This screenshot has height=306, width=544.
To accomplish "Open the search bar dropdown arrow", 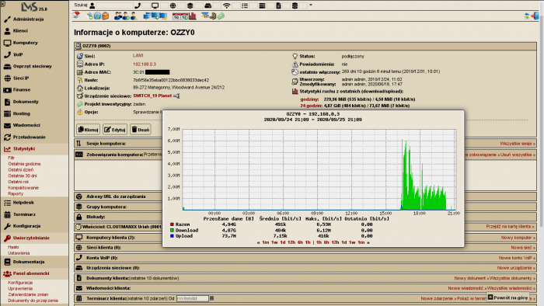I will (311, 5).
